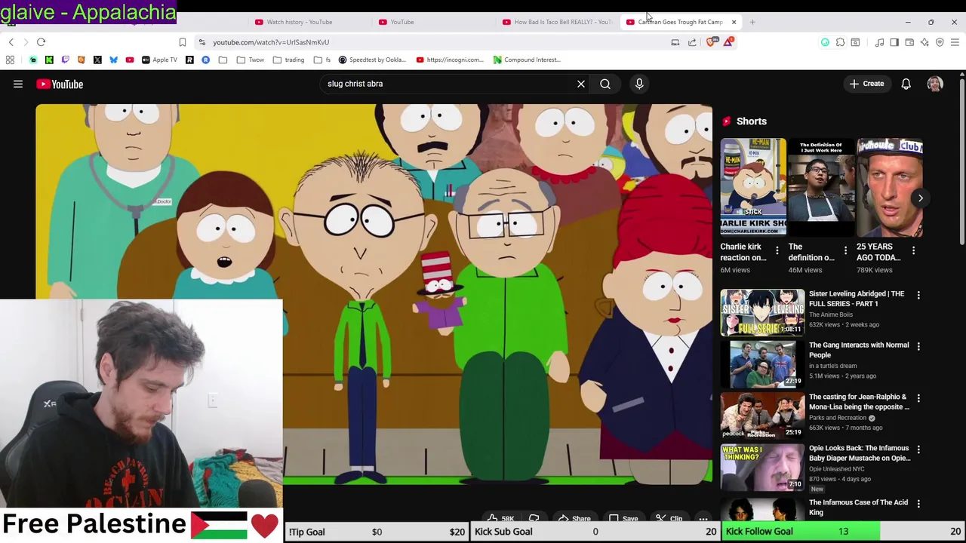Open the account avatar menu

[x=935, y=84]
